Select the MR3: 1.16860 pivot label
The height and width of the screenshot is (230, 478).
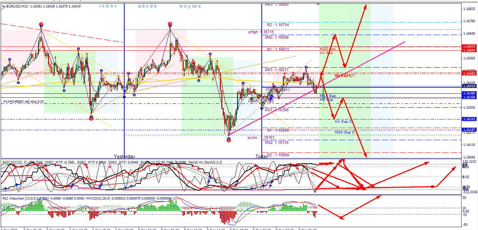[x=277, y=5]
